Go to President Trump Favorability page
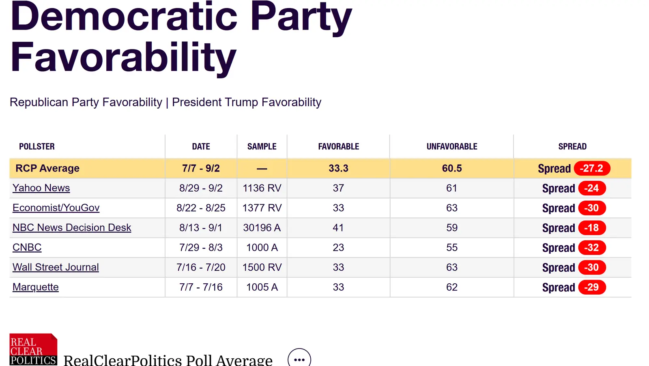 [x=247, y=102]
